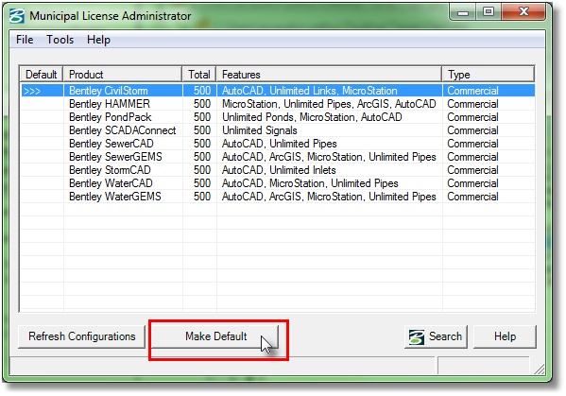Select the Bentley WaterGEMS row
Image resolution: width=566 pixels, height=396 pixels.
[x=278, y=197]
